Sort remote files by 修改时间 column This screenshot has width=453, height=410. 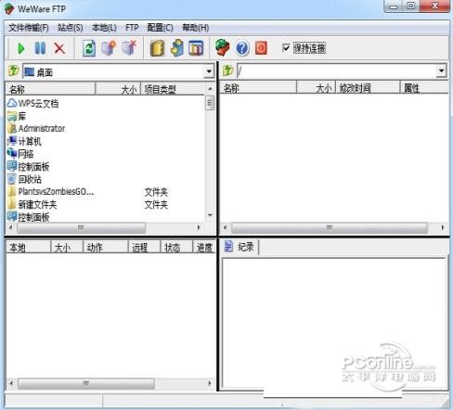pos(368,88)
